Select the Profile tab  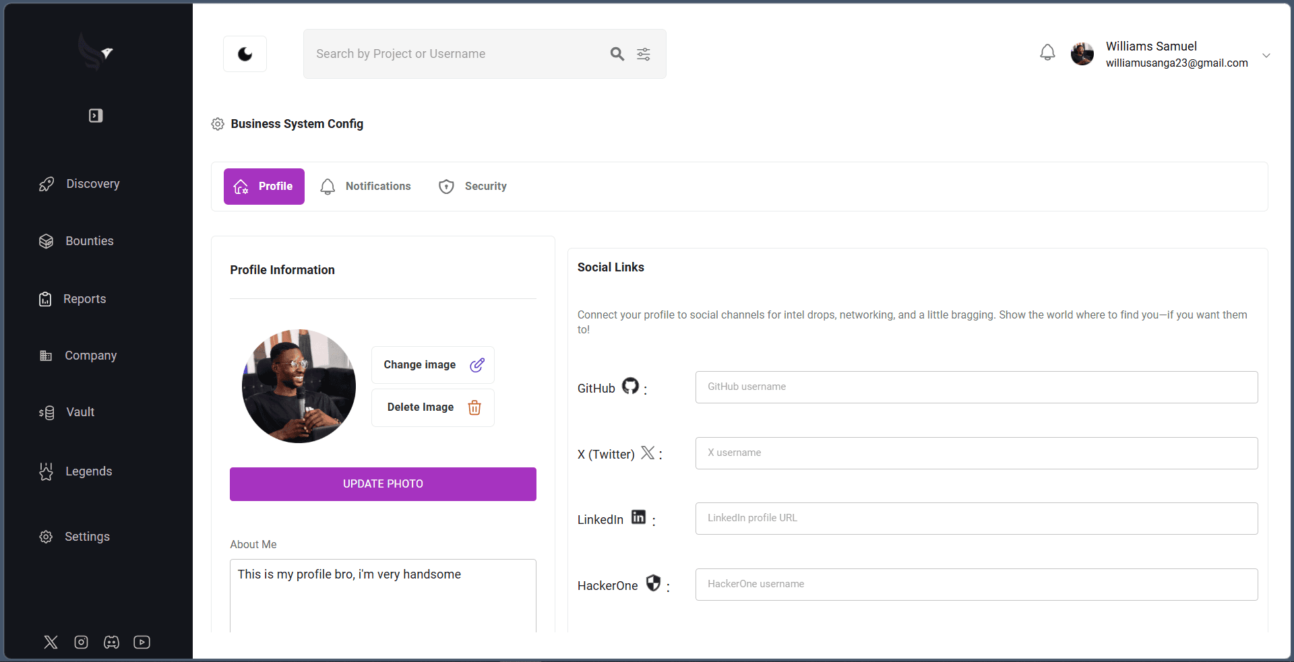[x=264, y=187]
